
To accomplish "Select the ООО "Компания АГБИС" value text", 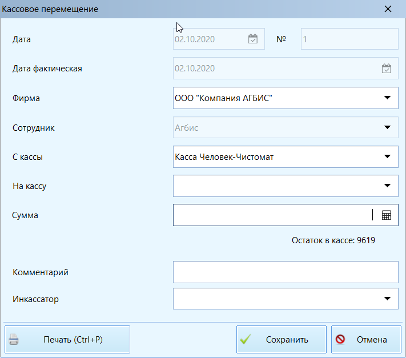I will tap(224, 98).
